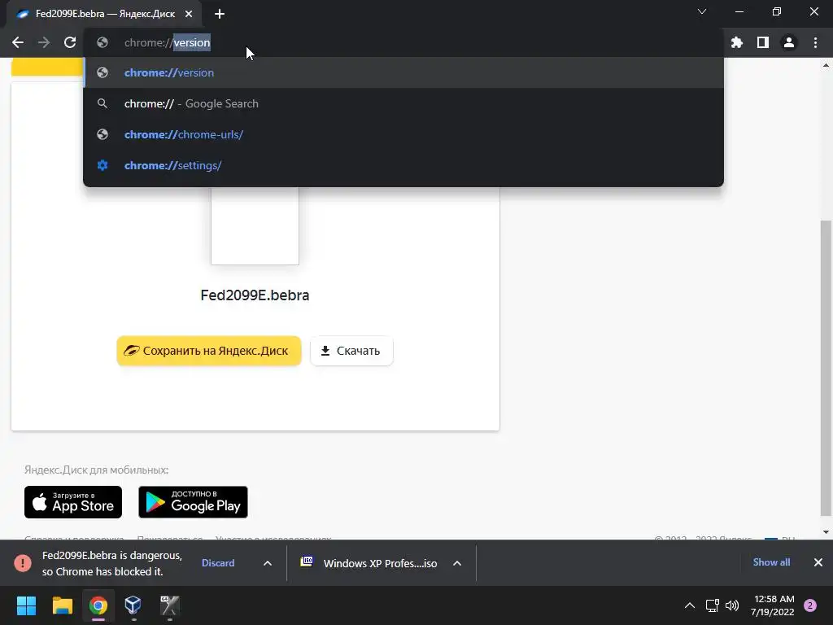
Task: Click the magnifier icon in search suggestion
Action: pyautogui.click(x=102, y=103)
